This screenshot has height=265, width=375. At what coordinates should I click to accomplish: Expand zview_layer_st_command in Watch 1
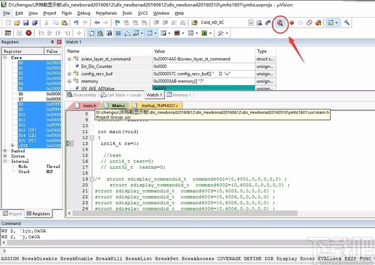click(69, 59)
